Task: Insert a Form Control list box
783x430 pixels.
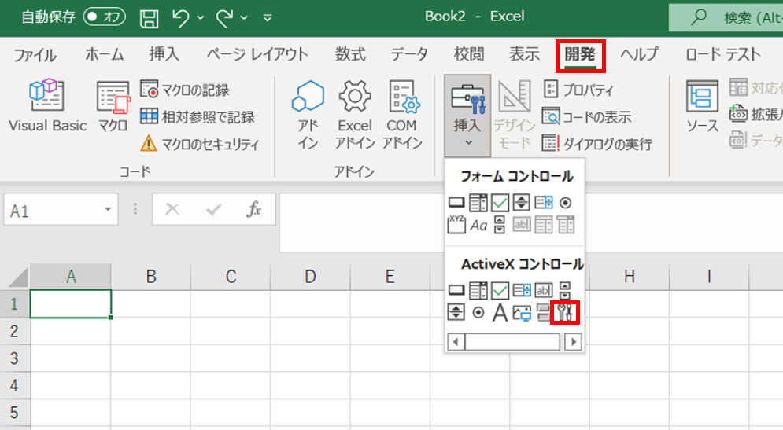Action: [x=543, y=203]
